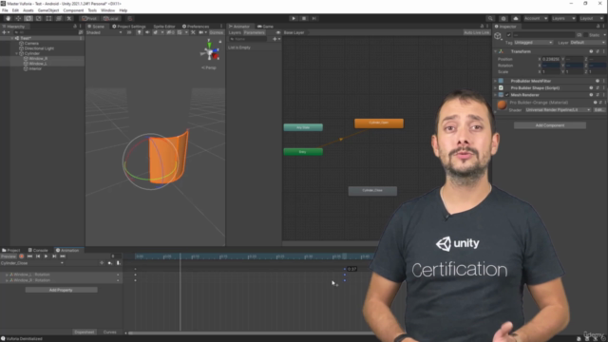Click the Add event icon in Animation
Image resolution: width=608 pixels, height=342 pixels.
[x=118, y=263]
